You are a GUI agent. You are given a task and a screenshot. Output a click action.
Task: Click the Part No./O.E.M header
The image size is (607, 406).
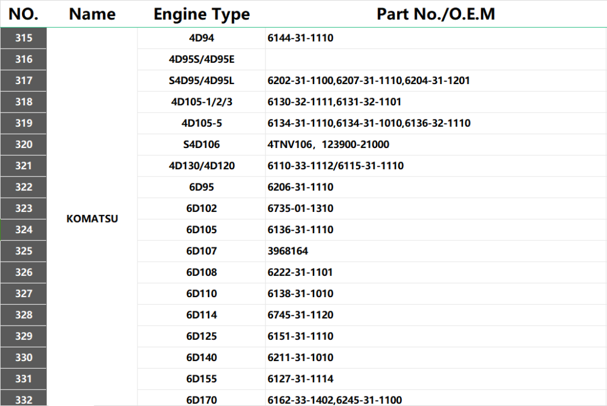pyautogui.click(x=436, y=14)
